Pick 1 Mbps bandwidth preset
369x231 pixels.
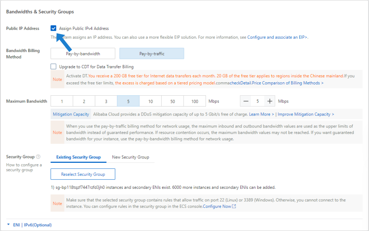tap(62, 101)
